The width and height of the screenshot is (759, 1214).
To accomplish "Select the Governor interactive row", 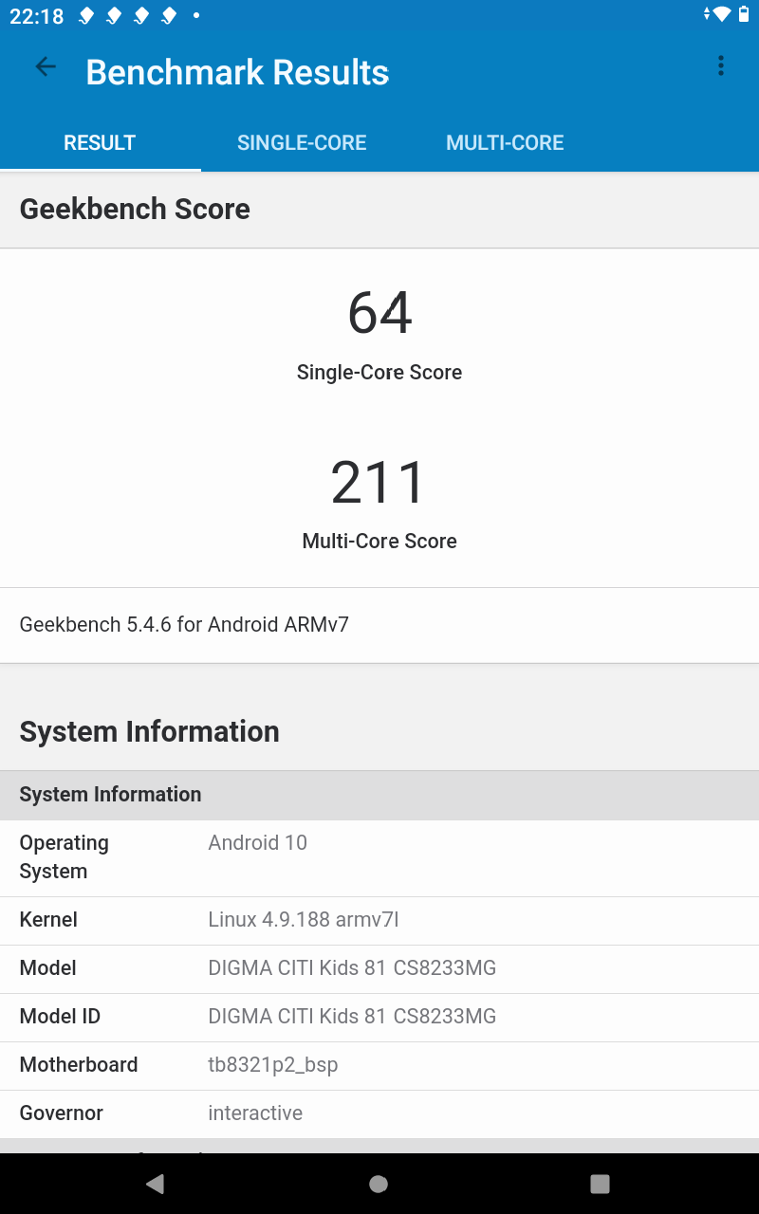I will (x=379, y=1113).
